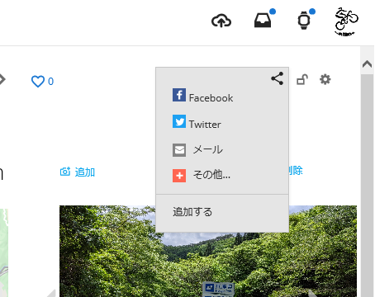Like the activity with heart icon
Viewport: 375px width, 297px height.
tap(38, 82)
